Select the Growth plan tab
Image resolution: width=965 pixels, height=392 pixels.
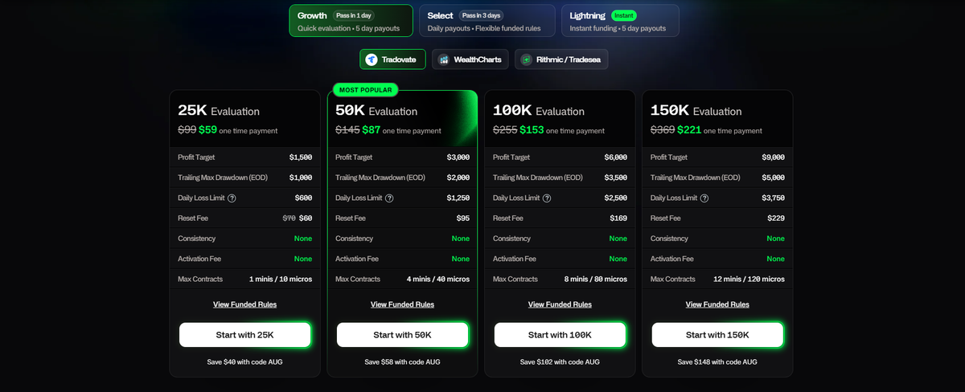point(351,21)
